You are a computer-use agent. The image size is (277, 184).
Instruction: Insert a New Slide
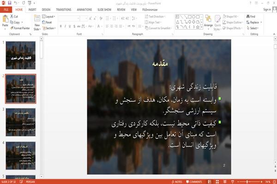37,23
